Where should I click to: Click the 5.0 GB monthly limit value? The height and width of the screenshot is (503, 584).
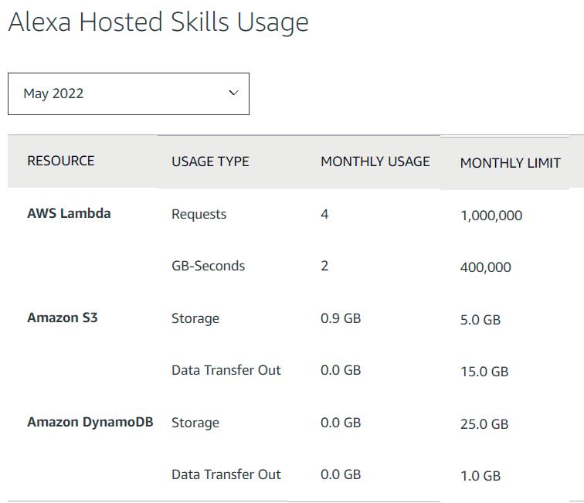480,319
